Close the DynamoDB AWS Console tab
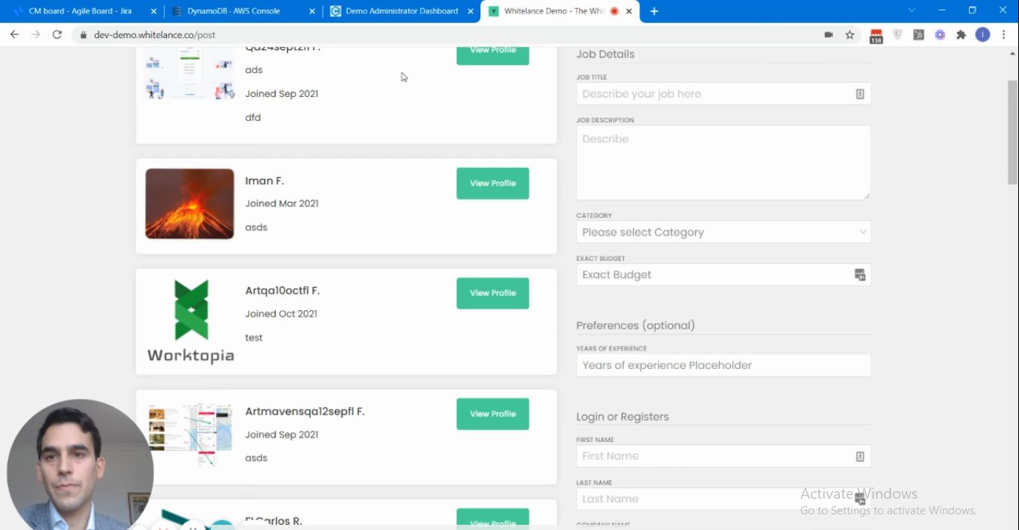The image size is (1019, 530). tap(313, 11)
